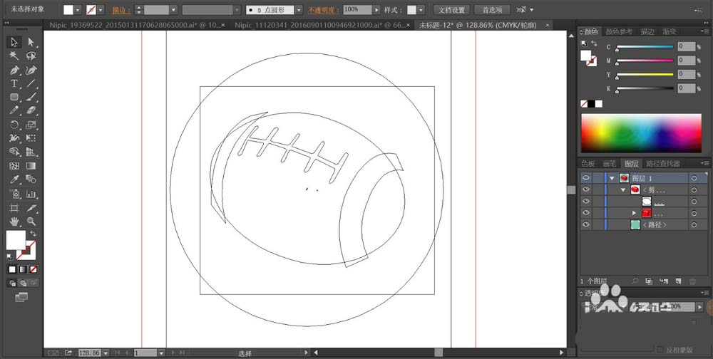The height and width of the screenshot is (359, 713).
Task: Toggle visibility of the <剪...> clipping group
Action: 585,190
